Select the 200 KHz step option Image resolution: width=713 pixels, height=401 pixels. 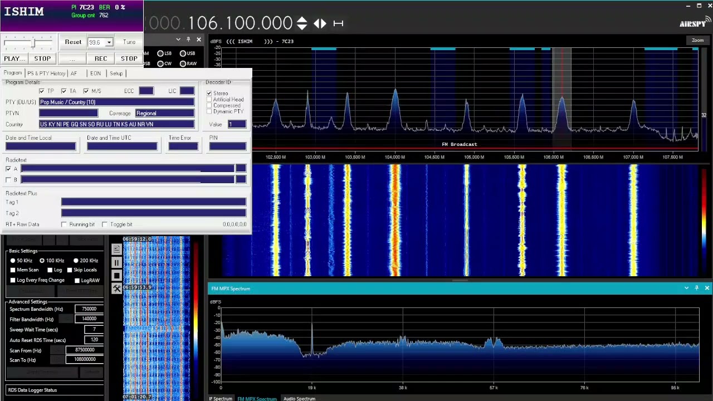coord(76,261)
